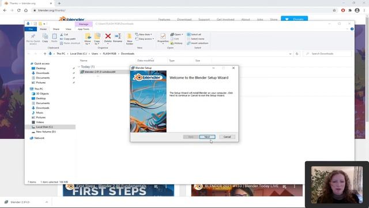The image size is (369, 208).
Task: Go up one folder level arrow
Action: (x=45, y=54)
